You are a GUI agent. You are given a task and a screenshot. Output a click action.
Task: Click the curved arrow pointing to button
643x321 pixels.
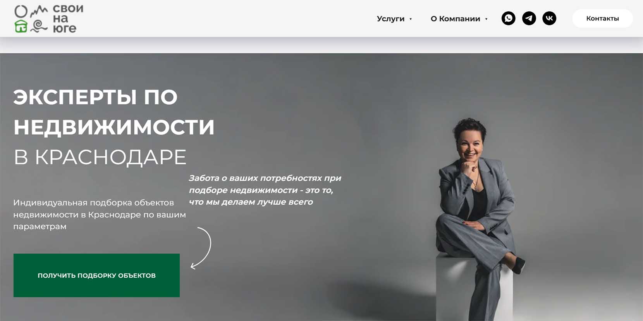pos(201,248)
